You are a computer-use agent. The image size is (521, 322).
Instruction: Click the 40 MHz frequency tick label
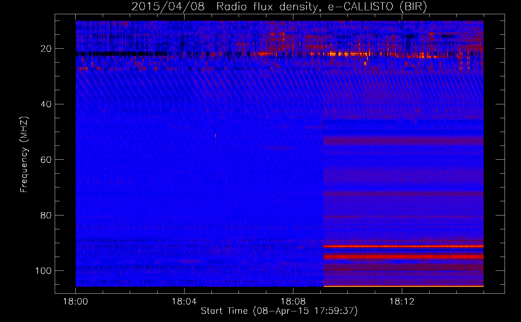pyautogui.click(x=46, y=104)
